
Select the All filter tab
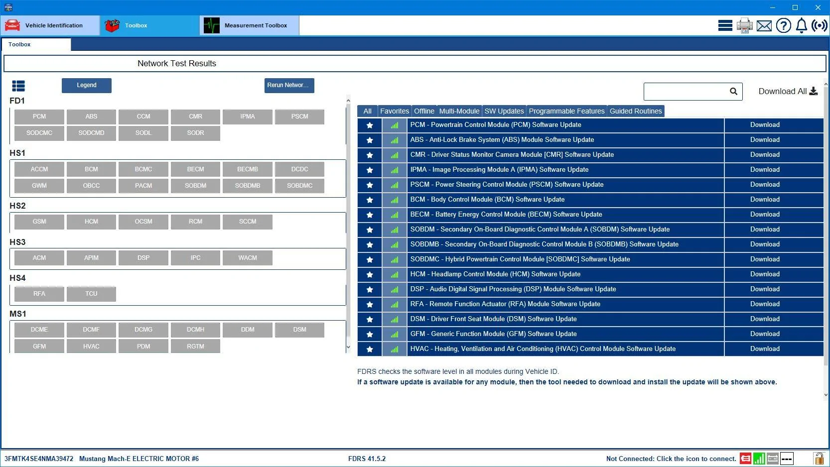pos(367,111)
